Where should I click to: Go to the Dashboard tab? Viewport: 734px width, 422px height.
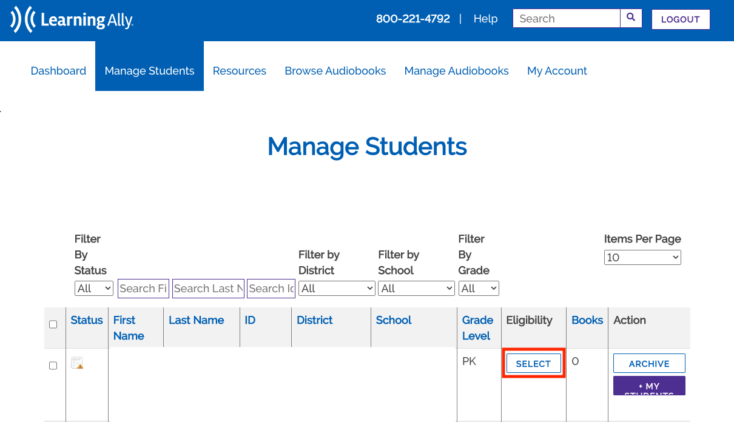[58, 71]
